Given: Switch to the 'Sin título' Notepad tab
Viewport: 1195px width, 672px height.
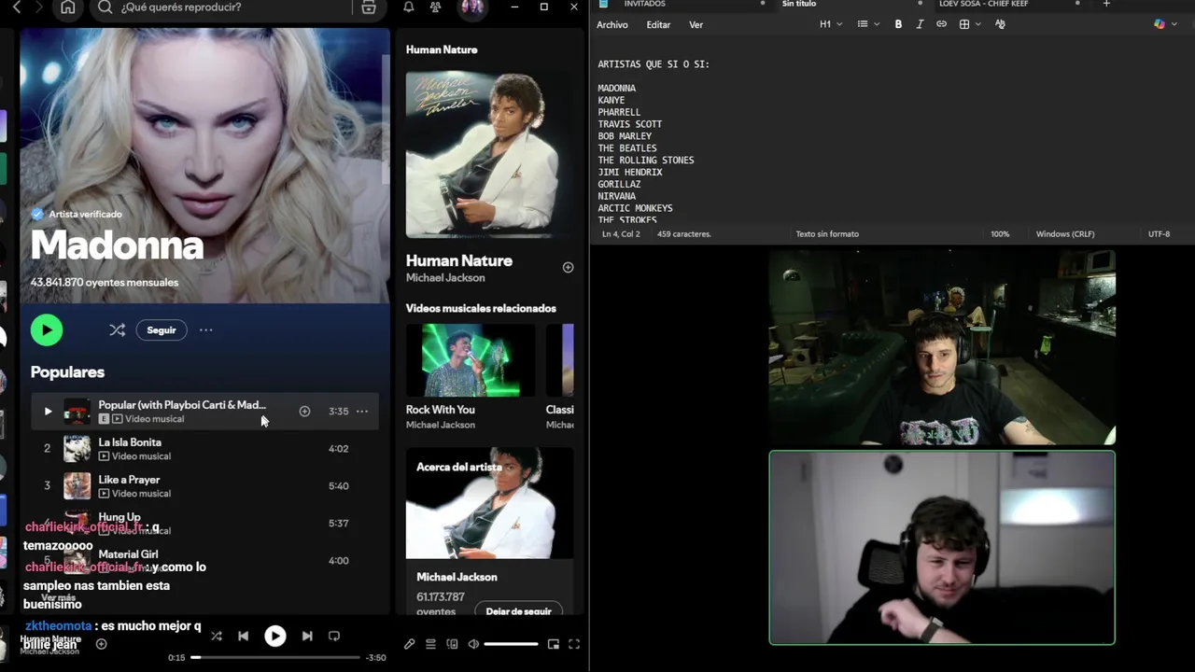Looking at the screenshot, I should tap(799, 4).
